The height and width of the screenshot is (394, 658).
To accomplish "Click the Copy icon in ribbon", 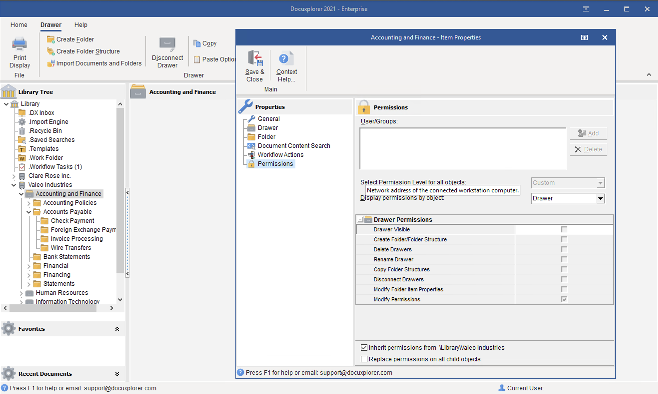I will click(197, 43).
